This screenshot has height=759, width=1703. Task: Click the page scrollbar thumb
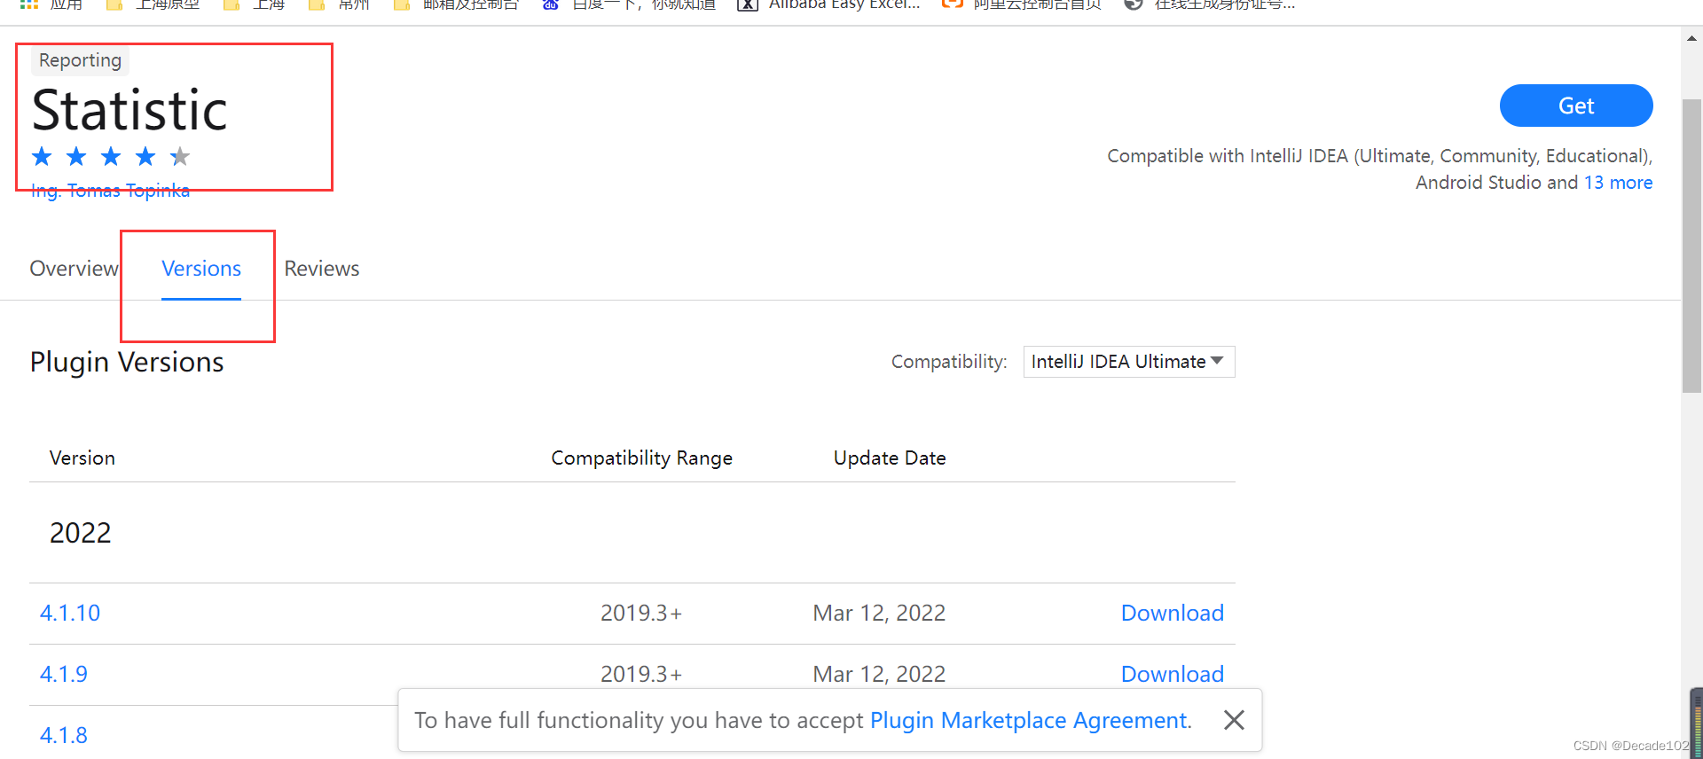(x=1691, y=244)
